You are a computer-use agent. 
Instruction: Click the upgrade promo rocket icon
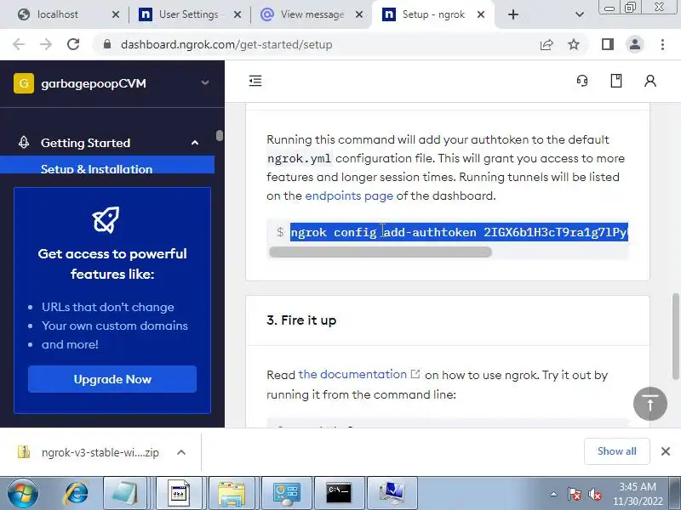click(x=106, y=220)
